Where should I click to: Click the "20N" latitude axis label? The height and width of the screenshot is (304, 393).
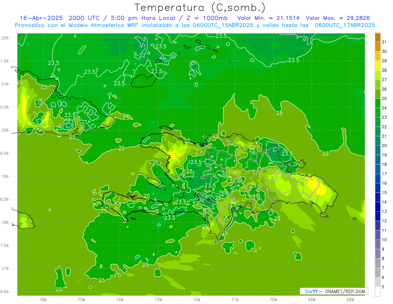point(5,130)
